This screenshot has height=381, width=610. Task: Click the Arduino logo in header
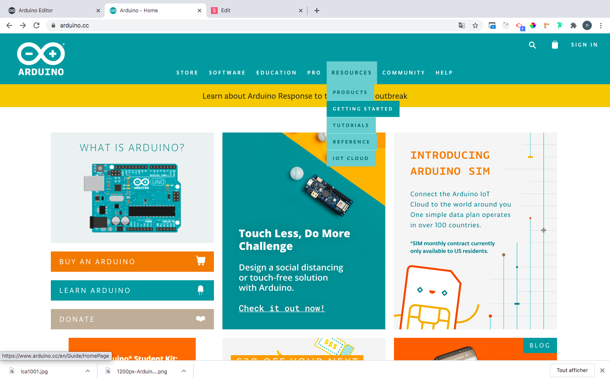click(x=41, y=59)
